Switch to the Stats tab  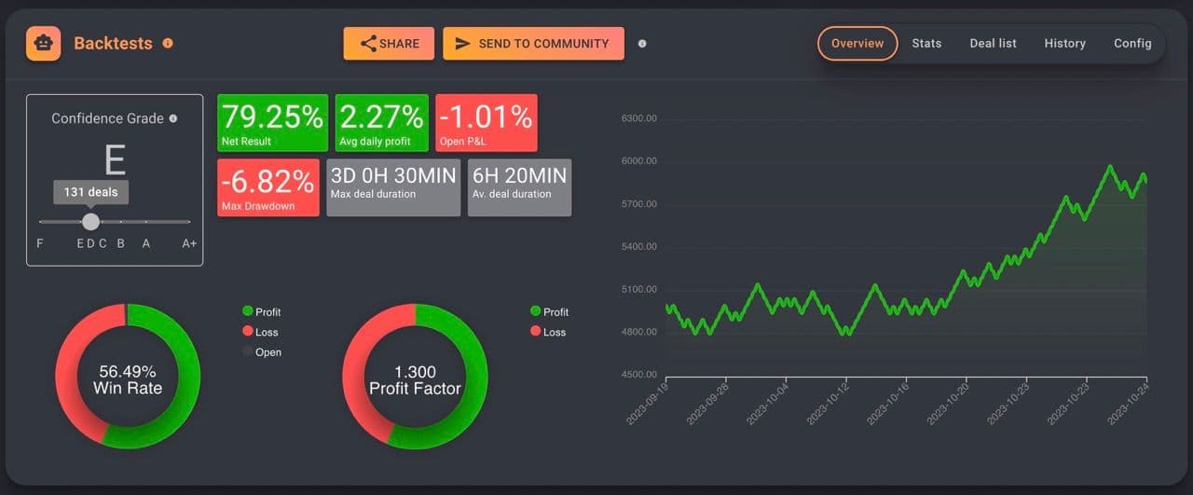(x=926, y=44)
